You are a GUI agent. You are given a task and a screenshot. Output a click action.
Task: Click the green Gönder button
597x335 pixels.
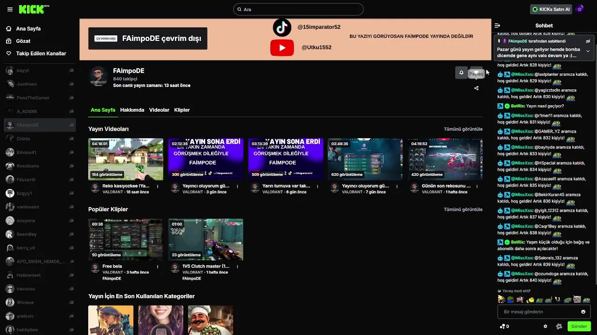[x=579, y=326]
